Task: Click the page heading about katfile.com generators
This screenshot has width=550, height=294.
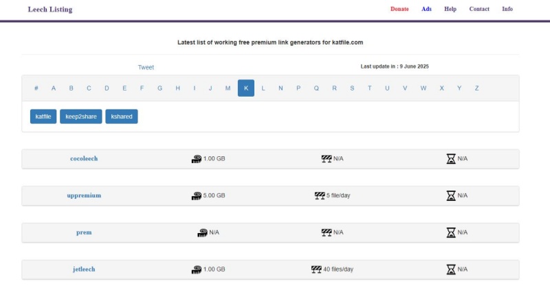Action: (270, 42)
